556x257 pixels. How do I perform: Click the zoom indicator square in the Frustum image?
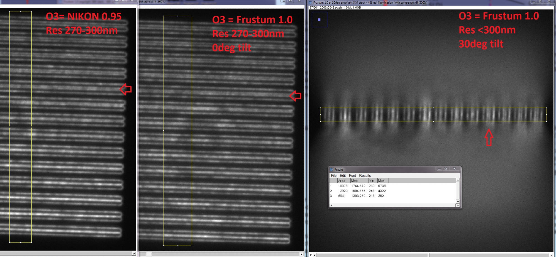pos(319,20)
